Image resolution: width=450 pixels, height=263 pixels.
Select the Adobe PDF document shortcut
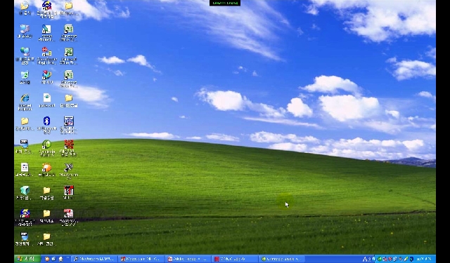(x=69, y=217)
